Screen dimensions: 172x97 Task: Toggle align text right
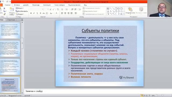(x=69, y=13)
